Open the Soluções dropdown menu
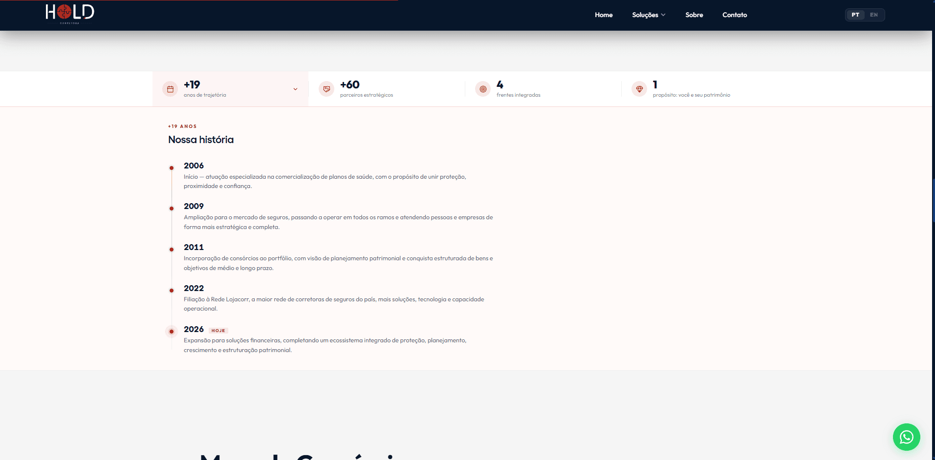The image size is (935, 460). (x=649, y=15)
